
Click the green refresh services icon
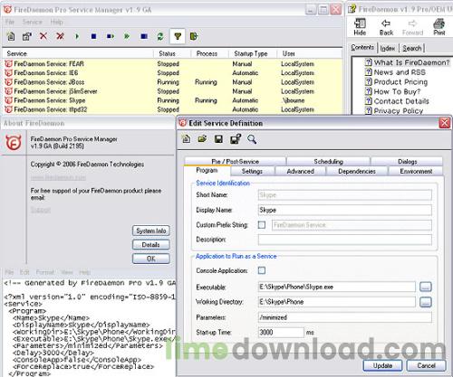click(x=160, y=36)
